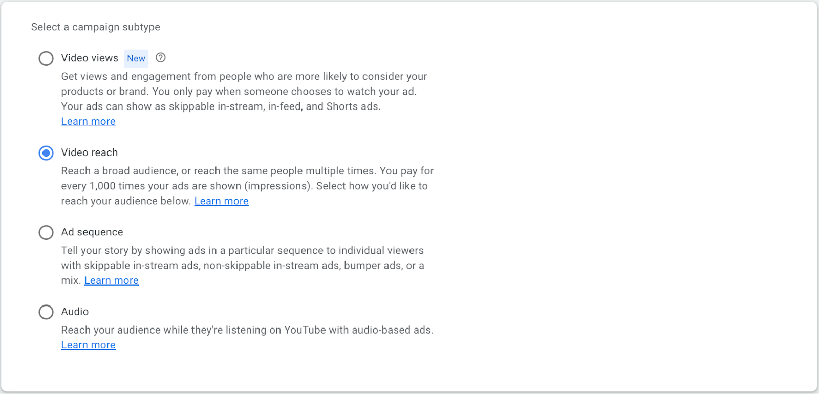The image size is (819, 394).
Task: Select the Video views campaign subtype
Action: pyautogui.click(x=46, y=58)
